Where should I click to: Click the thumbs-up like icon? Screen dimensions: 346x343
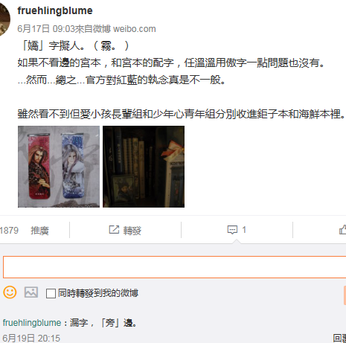point(343,230)
